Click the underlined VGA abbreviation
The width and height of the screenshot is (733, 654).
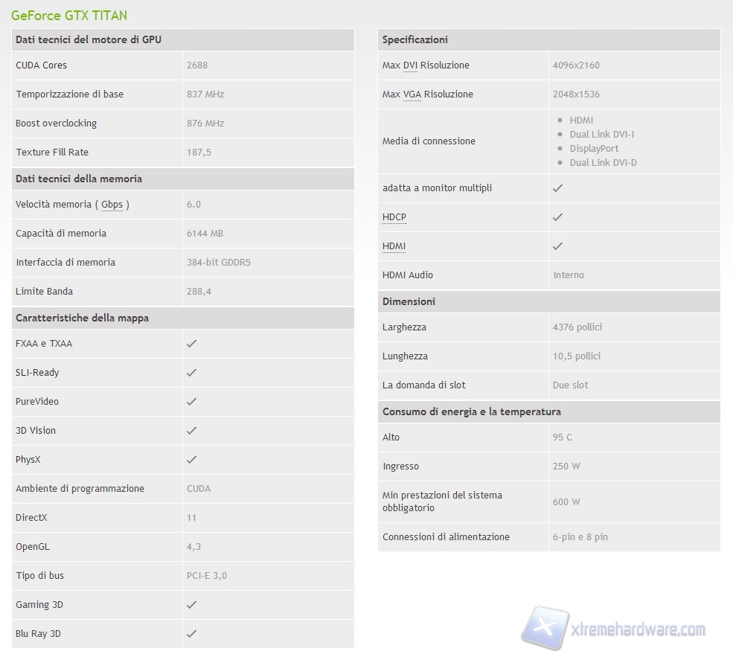pos(412,94)
